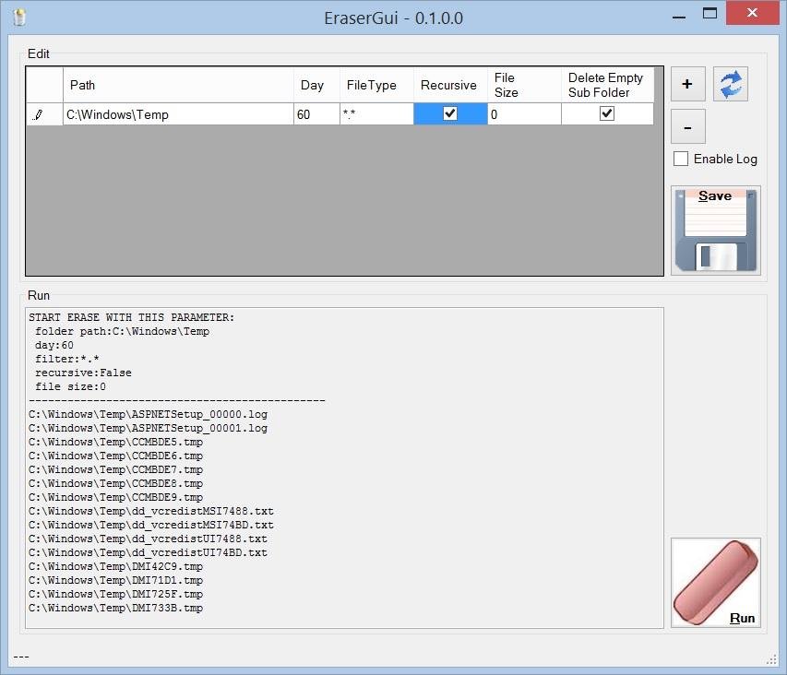Remove the selected rule with the - button

(x=687, y=126)
